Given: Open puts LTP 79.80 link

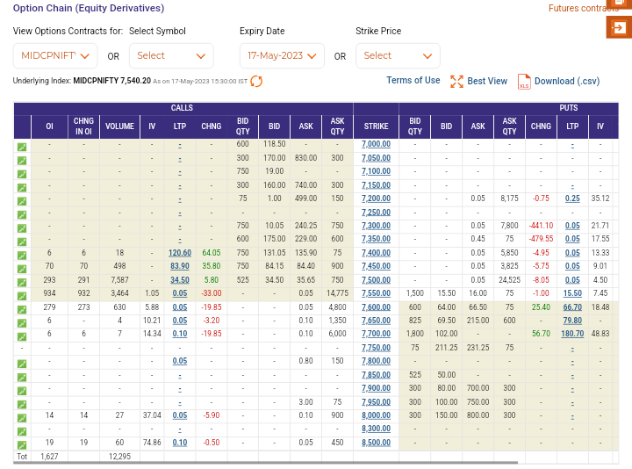Looking at the screenshot, I should [572, 321].
